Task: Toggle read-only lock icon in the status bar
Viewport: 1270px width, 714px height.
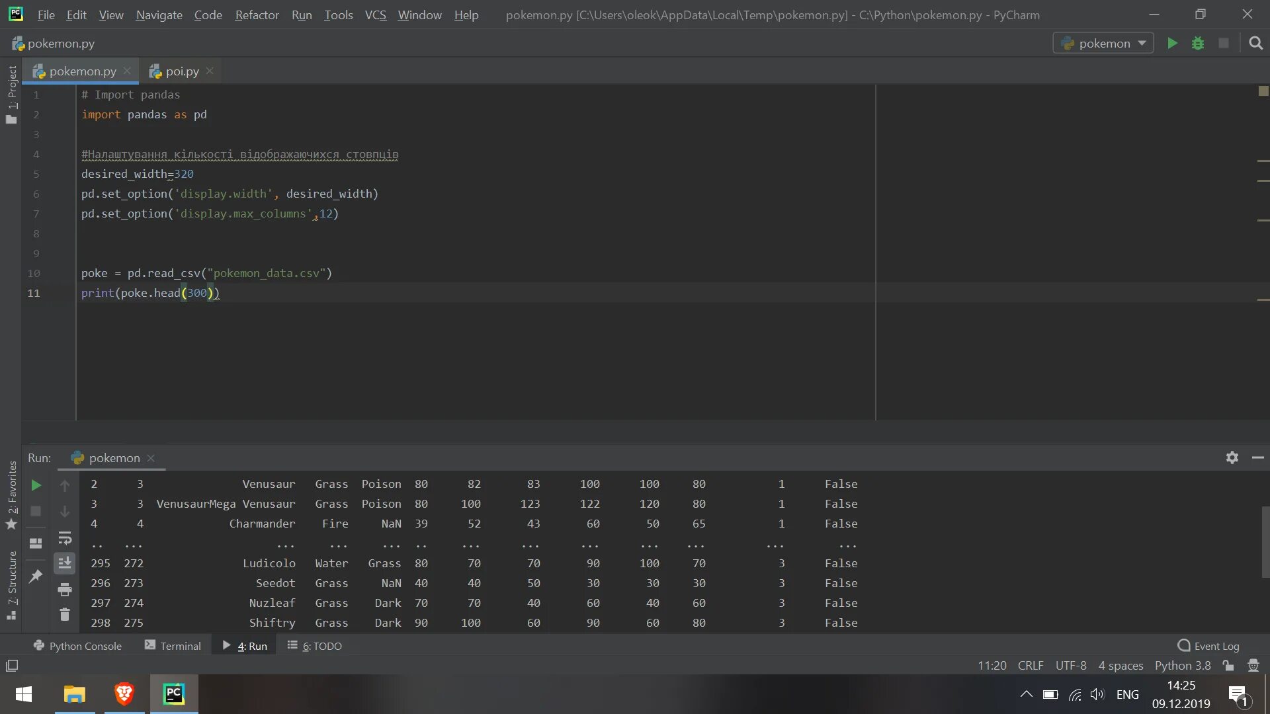Action: click(1228, 666)
